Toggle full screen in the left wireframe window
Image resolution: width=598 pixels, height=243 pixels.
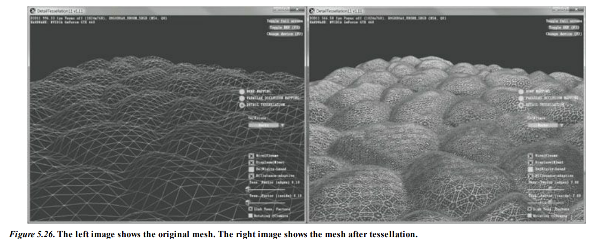[x=285, y=21]
